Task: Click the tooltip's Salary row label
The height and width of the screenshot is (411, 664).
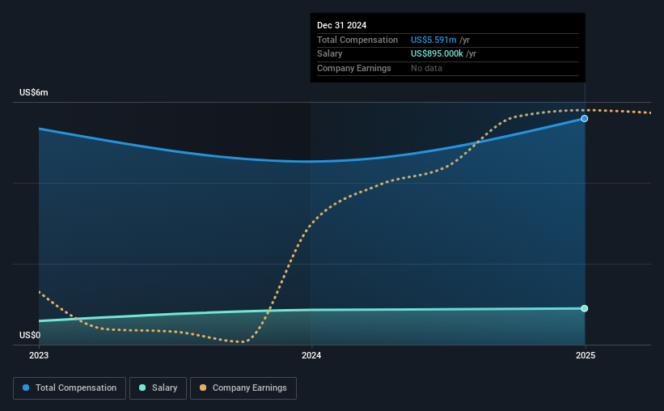Action: [x=329, y=54]
